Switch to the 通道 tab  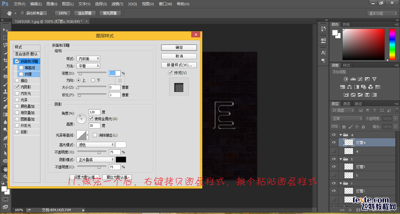coord(346,104)
